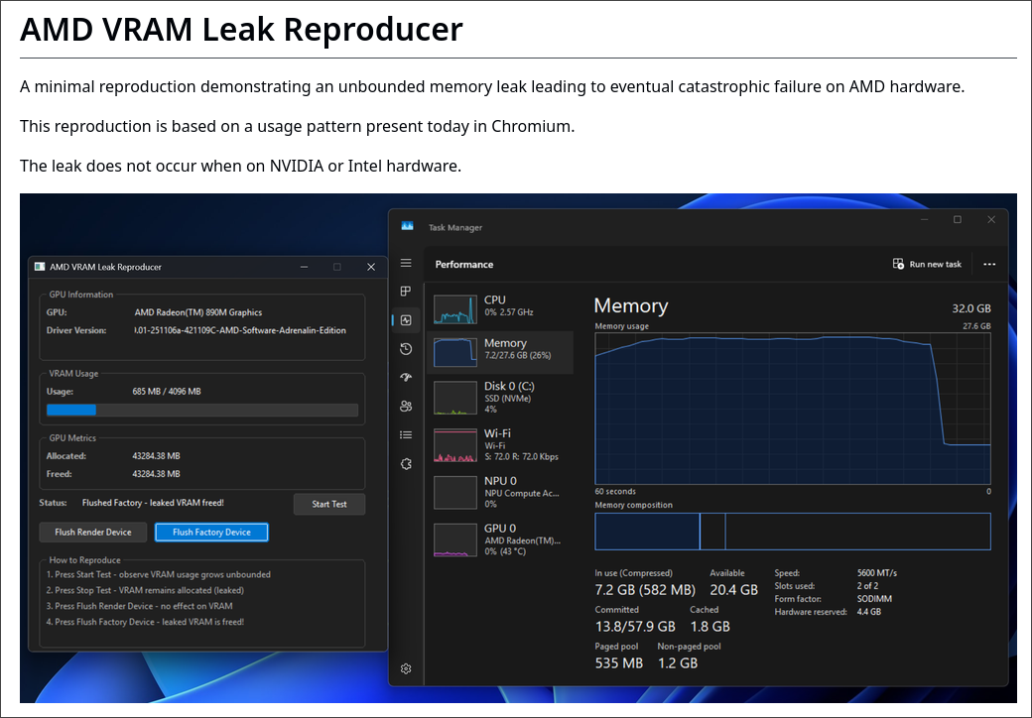Click the Slots used value '2 of 2'
The height and width of the screenshot is (718, 1032).
pos(867,586)
